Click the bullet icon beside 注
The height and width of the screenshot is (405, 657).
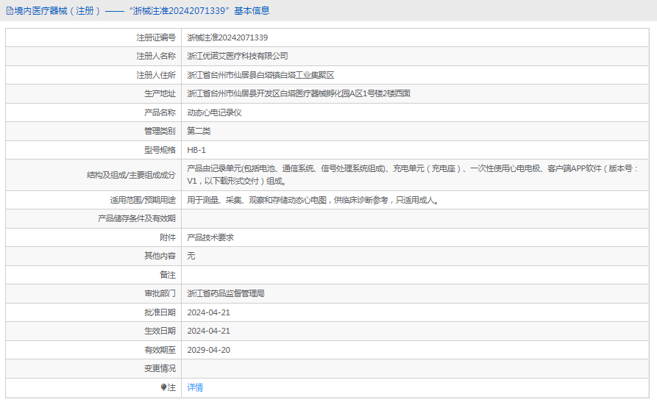163,387
